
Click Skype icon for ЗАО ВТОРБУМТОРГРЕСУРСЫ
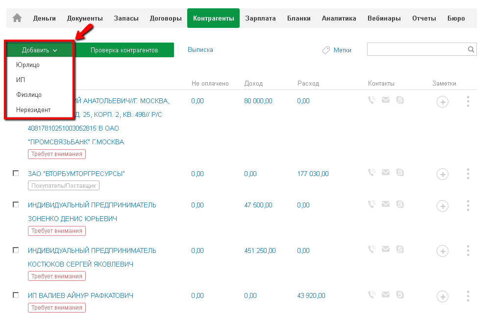click(400, 172)
